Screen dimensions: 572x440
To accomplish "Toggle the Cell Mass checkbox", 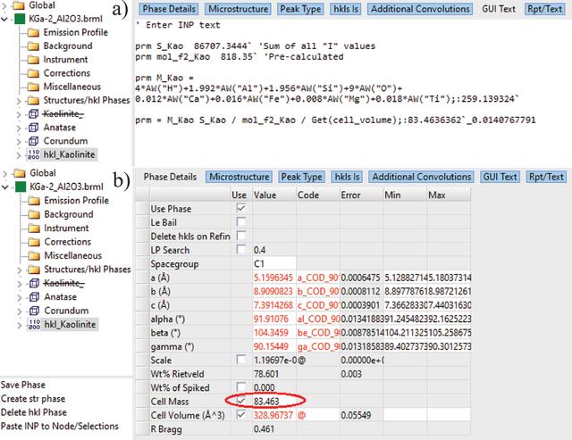I will (240, 402).
